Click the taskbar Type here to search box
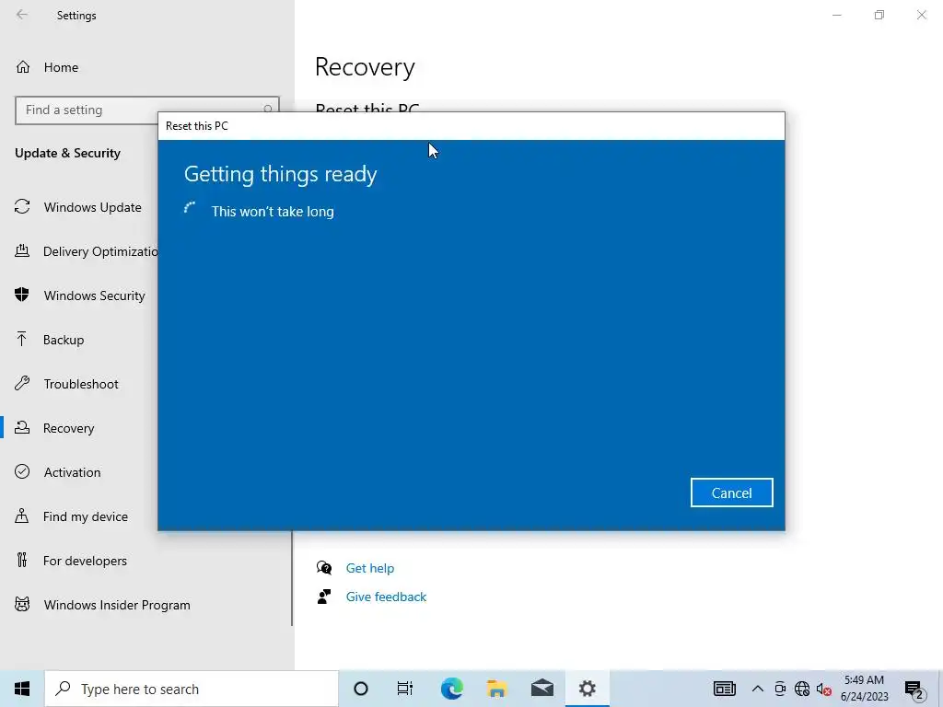 pos(192,689)
